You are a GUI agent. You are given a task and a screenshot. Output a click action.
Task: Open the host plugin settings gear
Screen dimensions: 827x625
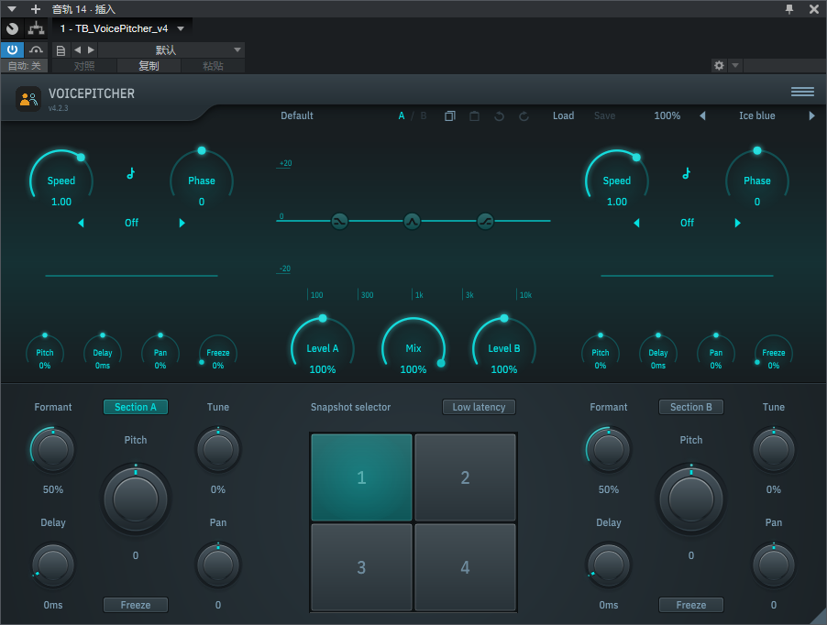[x=719, y=65]
